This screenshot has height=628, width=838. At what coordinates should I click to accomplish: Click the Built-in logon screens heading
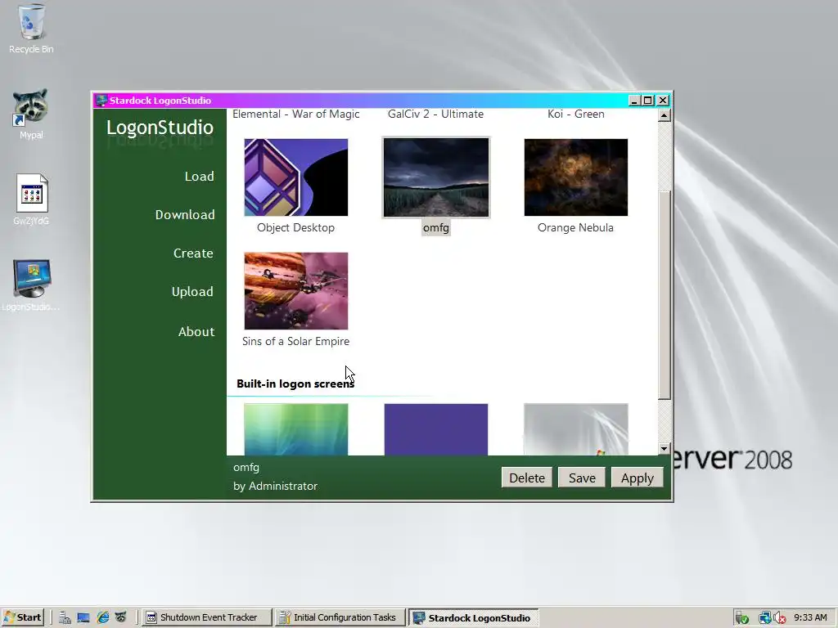(x=295, y=384)
